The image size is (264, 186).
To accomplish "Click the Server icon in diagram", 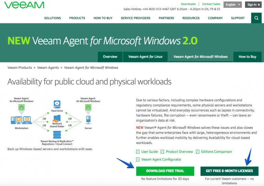I will (x=88, y=120).
